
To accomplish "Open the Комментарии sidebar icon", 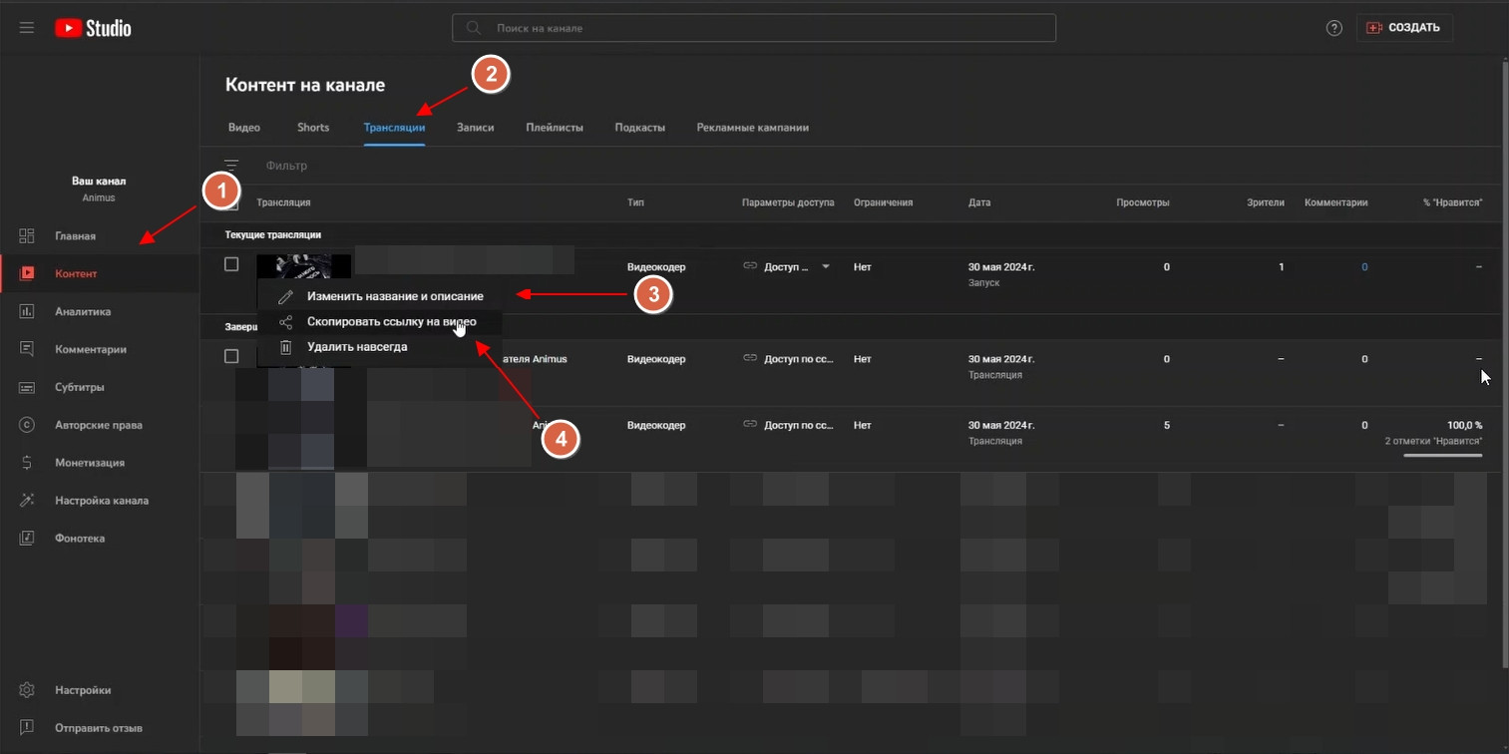I will (27, 349).
